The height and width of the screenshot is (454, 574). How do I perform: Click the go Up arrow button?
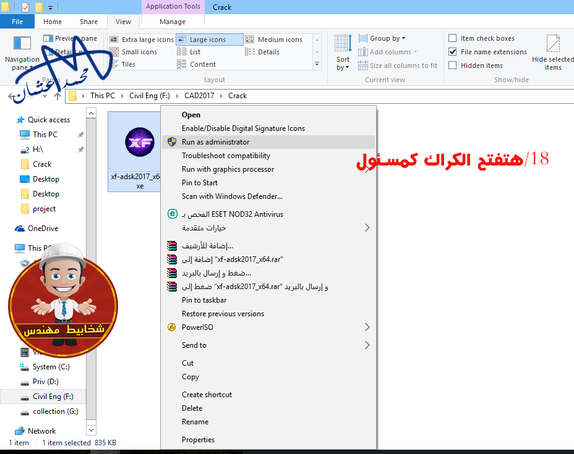click(x=57, y=96)
